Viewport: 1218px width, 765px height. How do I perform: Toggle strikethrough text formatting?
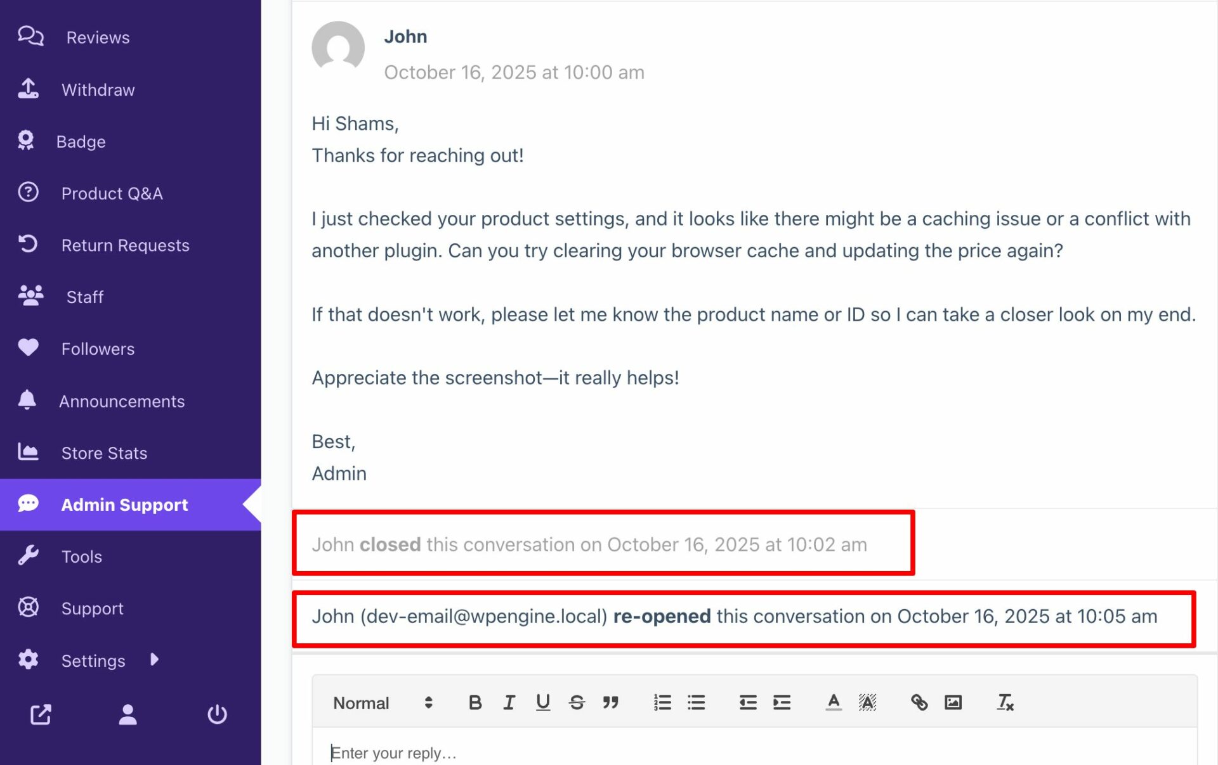point(577,702)
